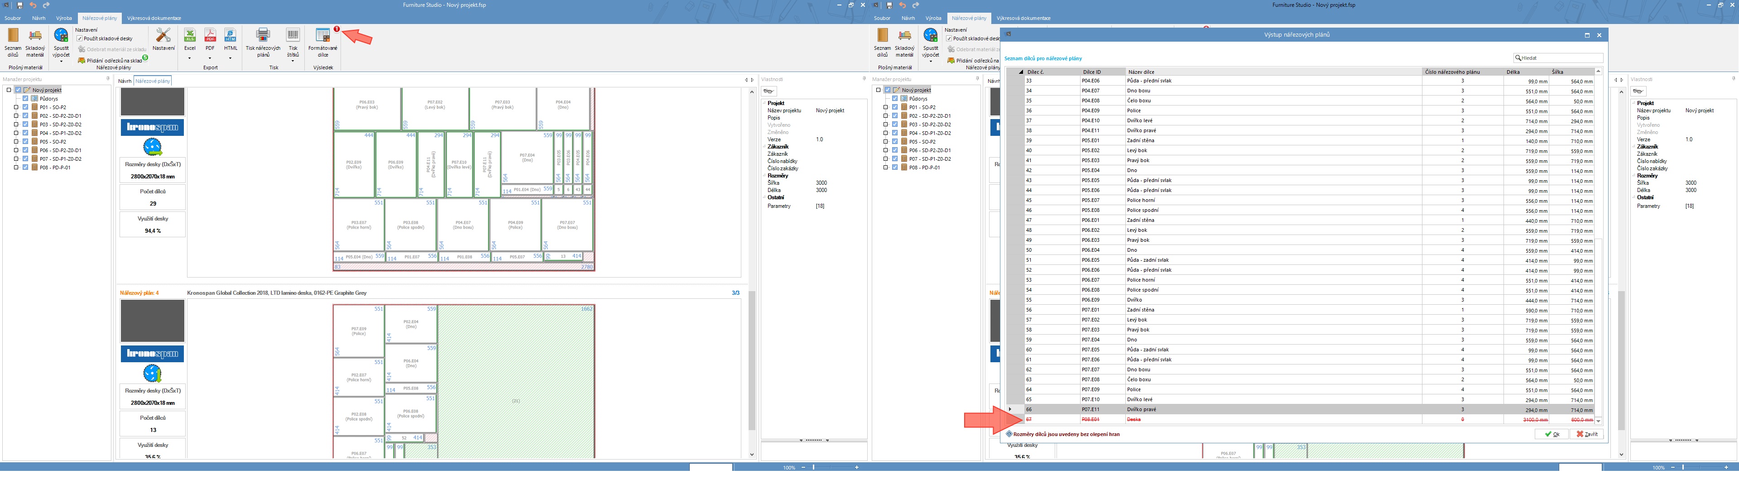
Task: Click Zavřít to close the output dialog
Action: (1586, 434)
